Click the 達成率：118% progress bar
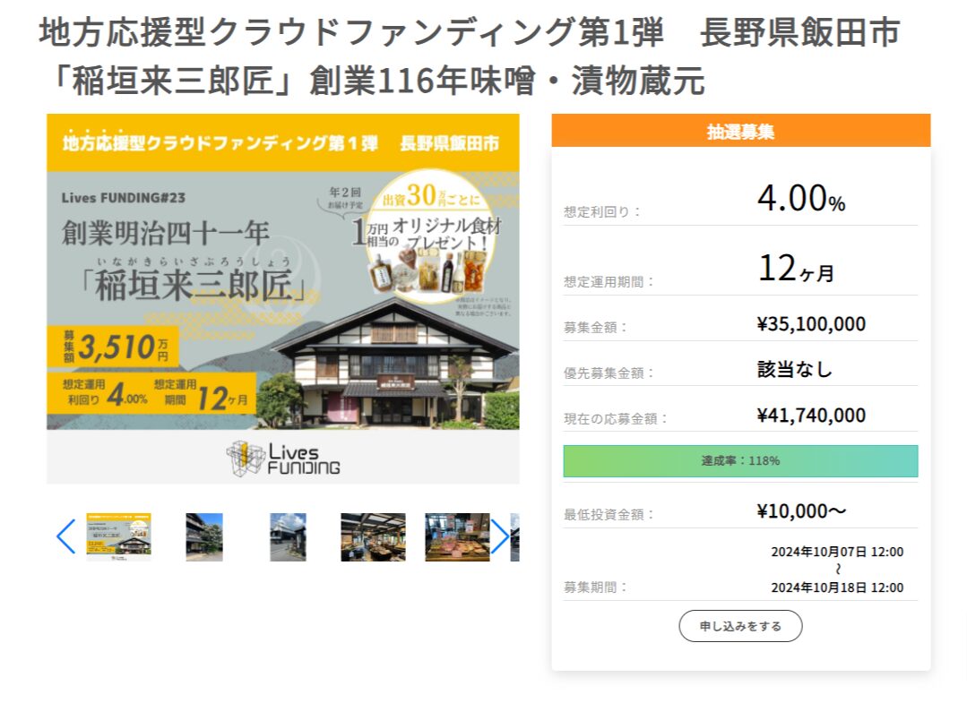This screenshot has width=967, height=703. (x=740, y=461)
